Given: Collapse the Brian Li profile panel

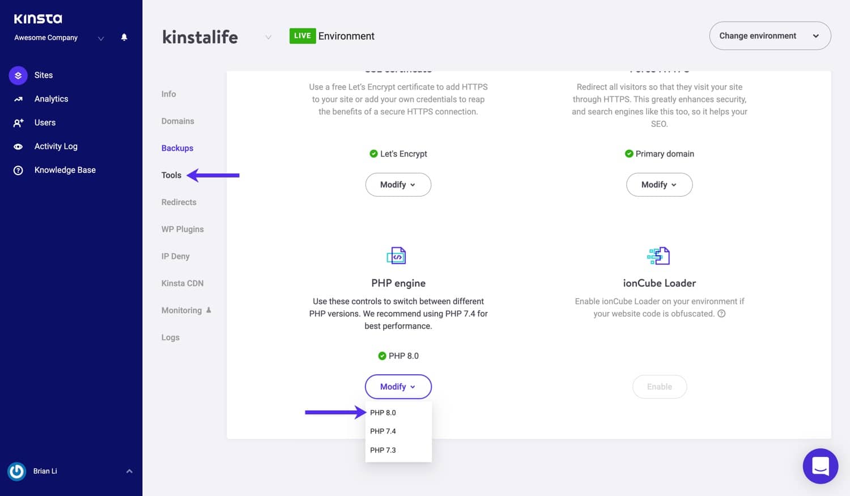Looking at the screenshot, I should coord(129,470).
